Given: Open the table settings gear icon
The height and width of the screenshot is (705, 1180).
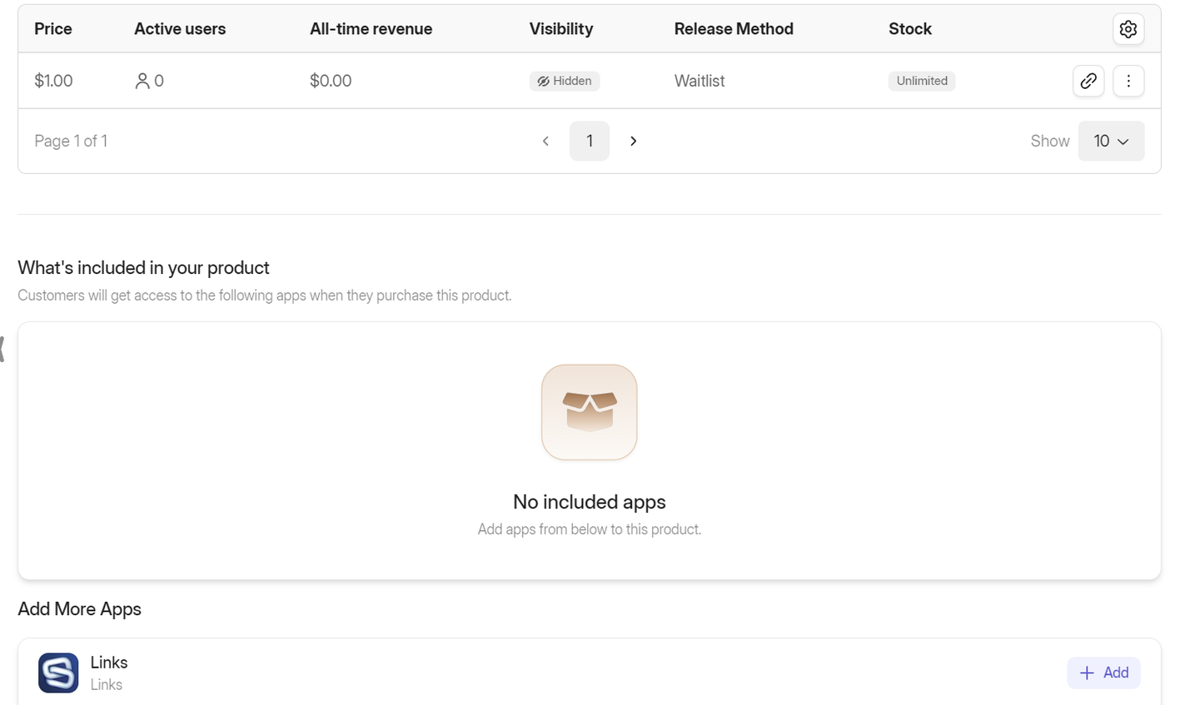Looking at the screenshot, I should coord(1128,28).
